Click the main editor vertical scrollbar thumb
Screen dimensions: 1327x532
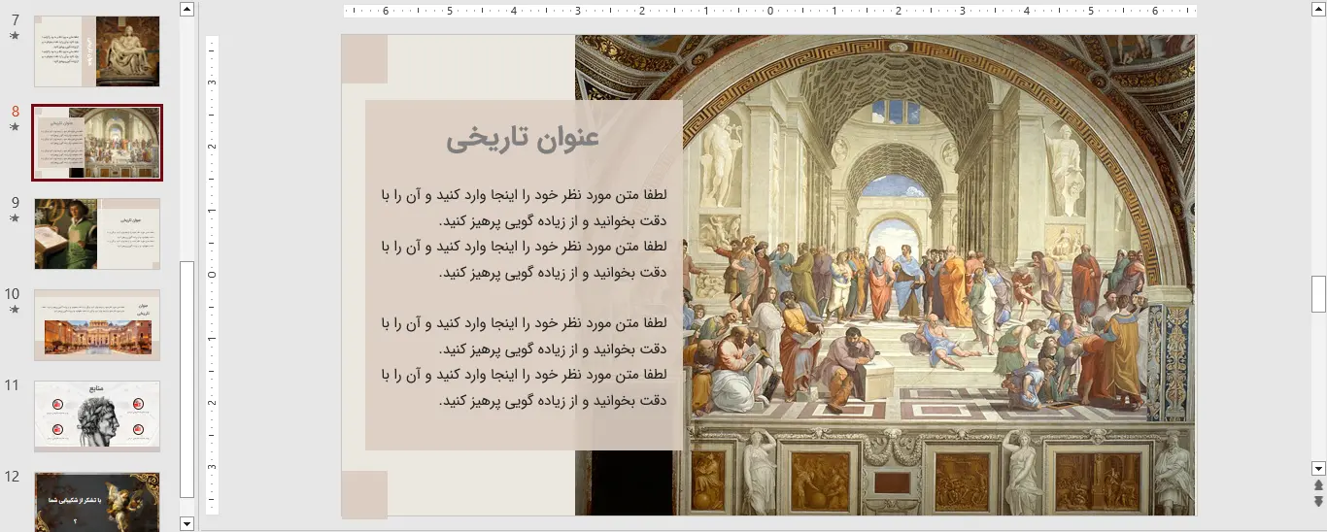1318,294
